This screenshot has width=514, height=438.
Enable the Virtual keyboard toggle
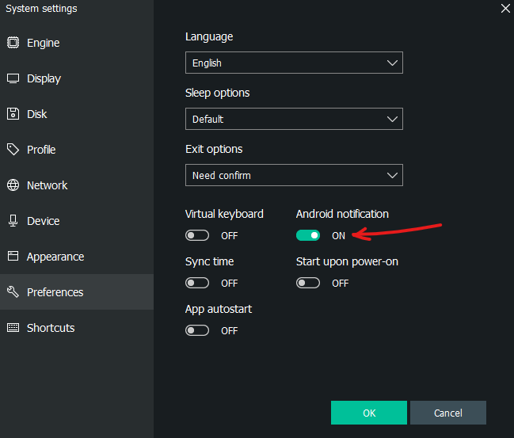click(197, 235)
